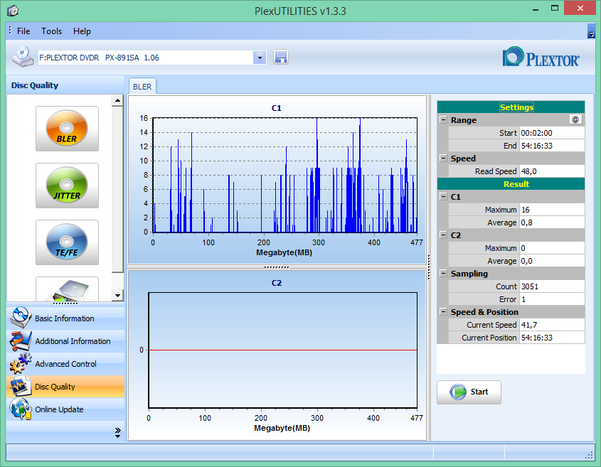Click the scroll up arrow in test list

(117, 101)
